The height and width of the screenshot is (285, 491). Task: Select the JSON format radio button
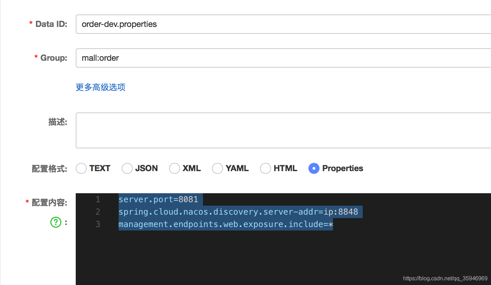click(127, 168)
